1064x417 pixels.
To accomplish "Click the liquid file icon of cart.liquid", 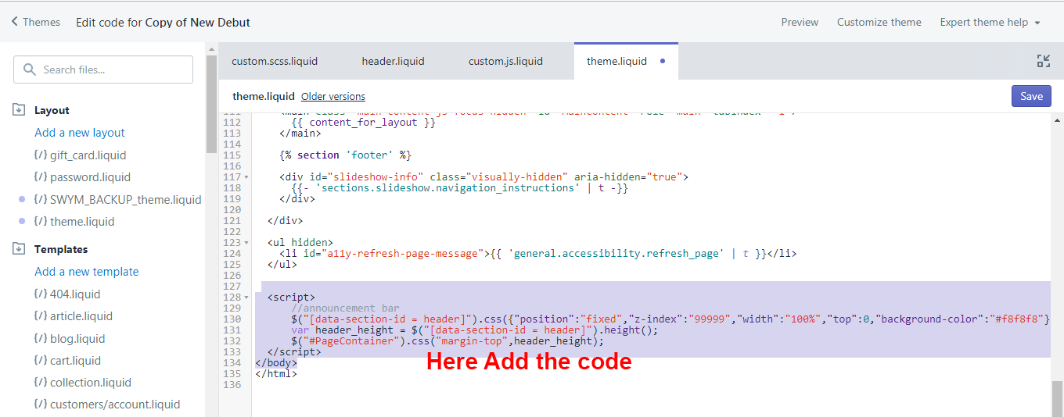I will [x=41, y=361].
